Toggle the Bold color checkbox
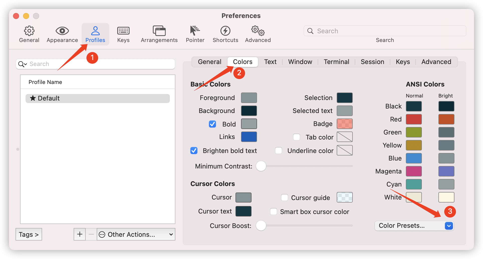 pos(212,124)
